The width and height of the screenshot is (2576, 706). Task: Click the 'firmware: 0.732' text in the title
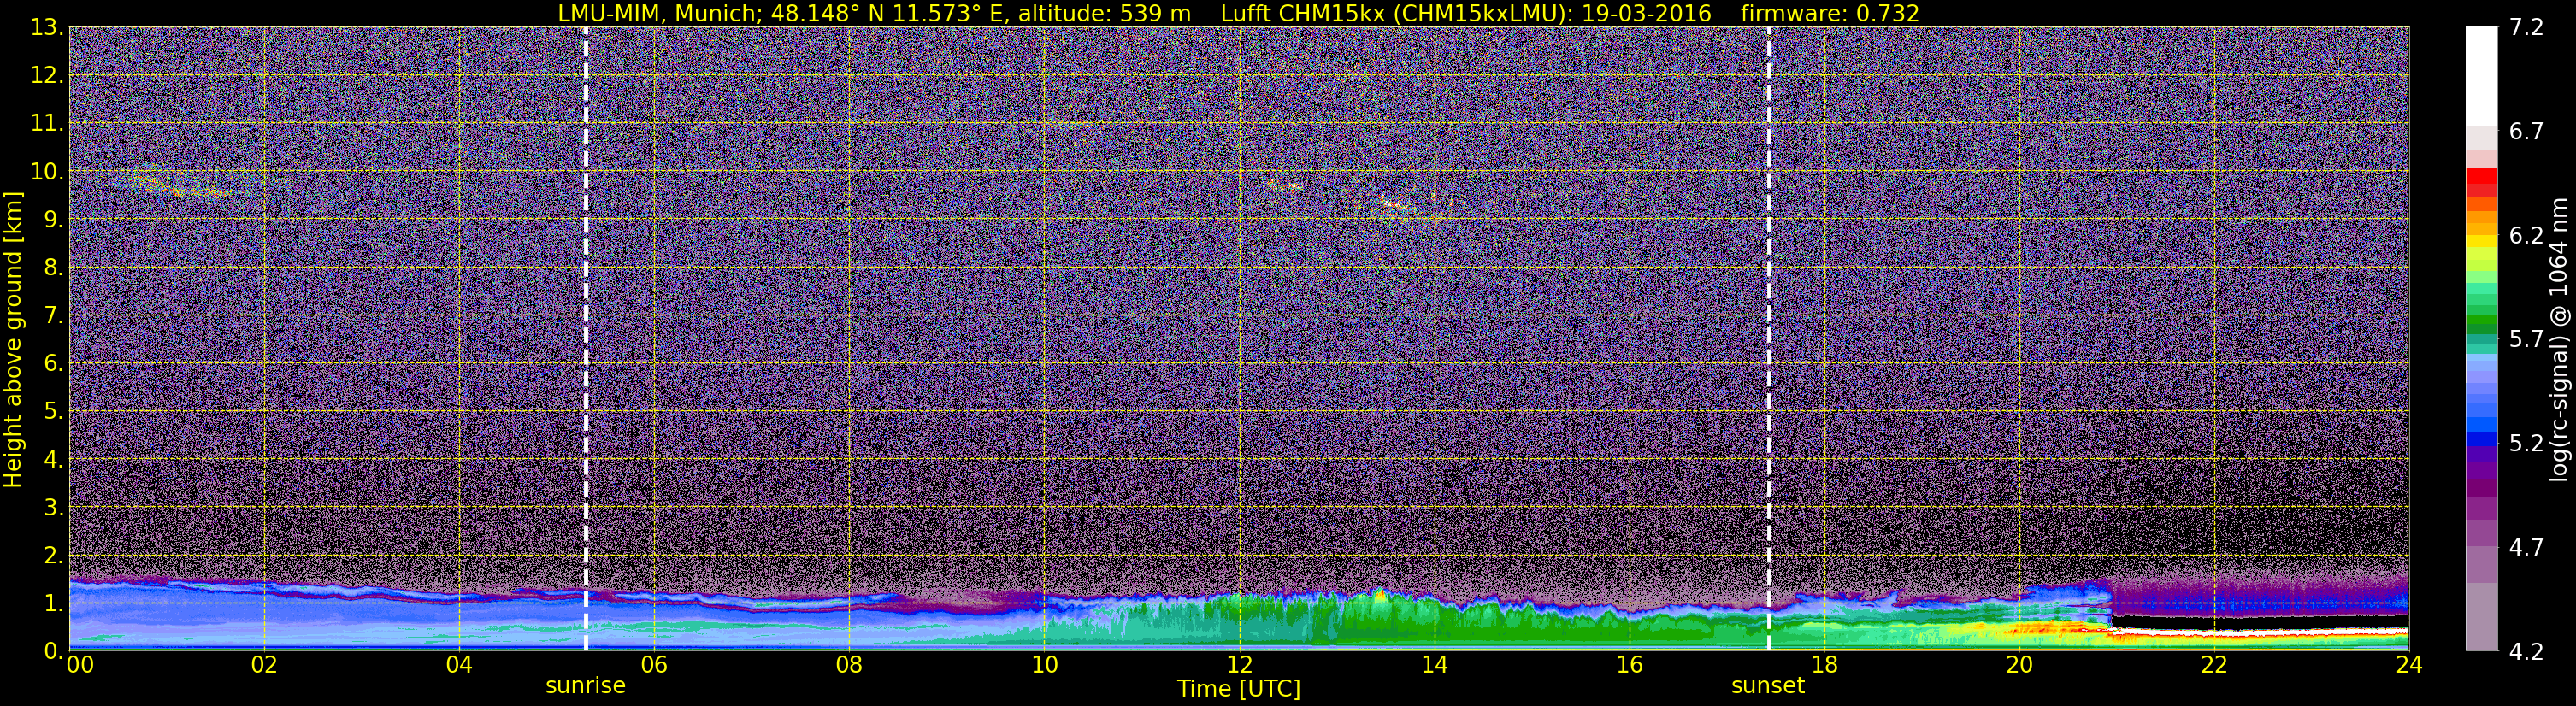point(1830,13)
